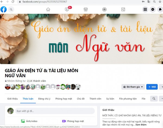Click the 'Bạn viết gì đi...' post field
The width and height of the screenshot is (163, 128).
pyautogui.click(x=54, y=111)
